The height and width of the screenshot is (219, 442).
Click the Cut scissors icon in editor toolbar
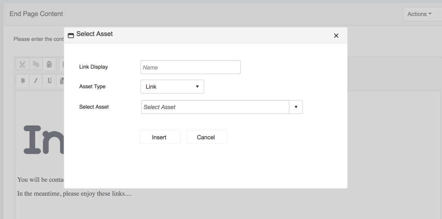22,64
